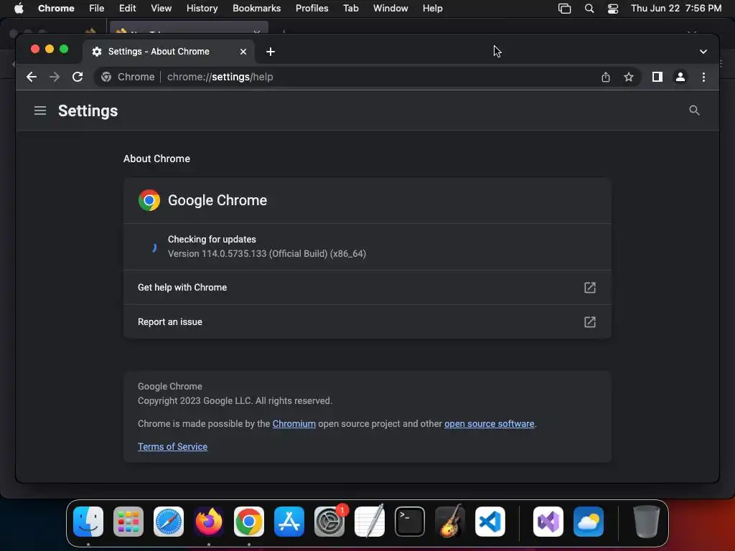The image size is (735, 551).
Task: Search settings with magnifier icon
Action: point(694,110)
